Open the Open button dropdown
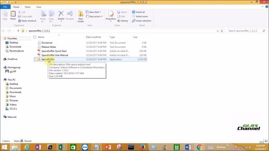The image size is (269, 151). pyautogui.click(x=128, y=12)
